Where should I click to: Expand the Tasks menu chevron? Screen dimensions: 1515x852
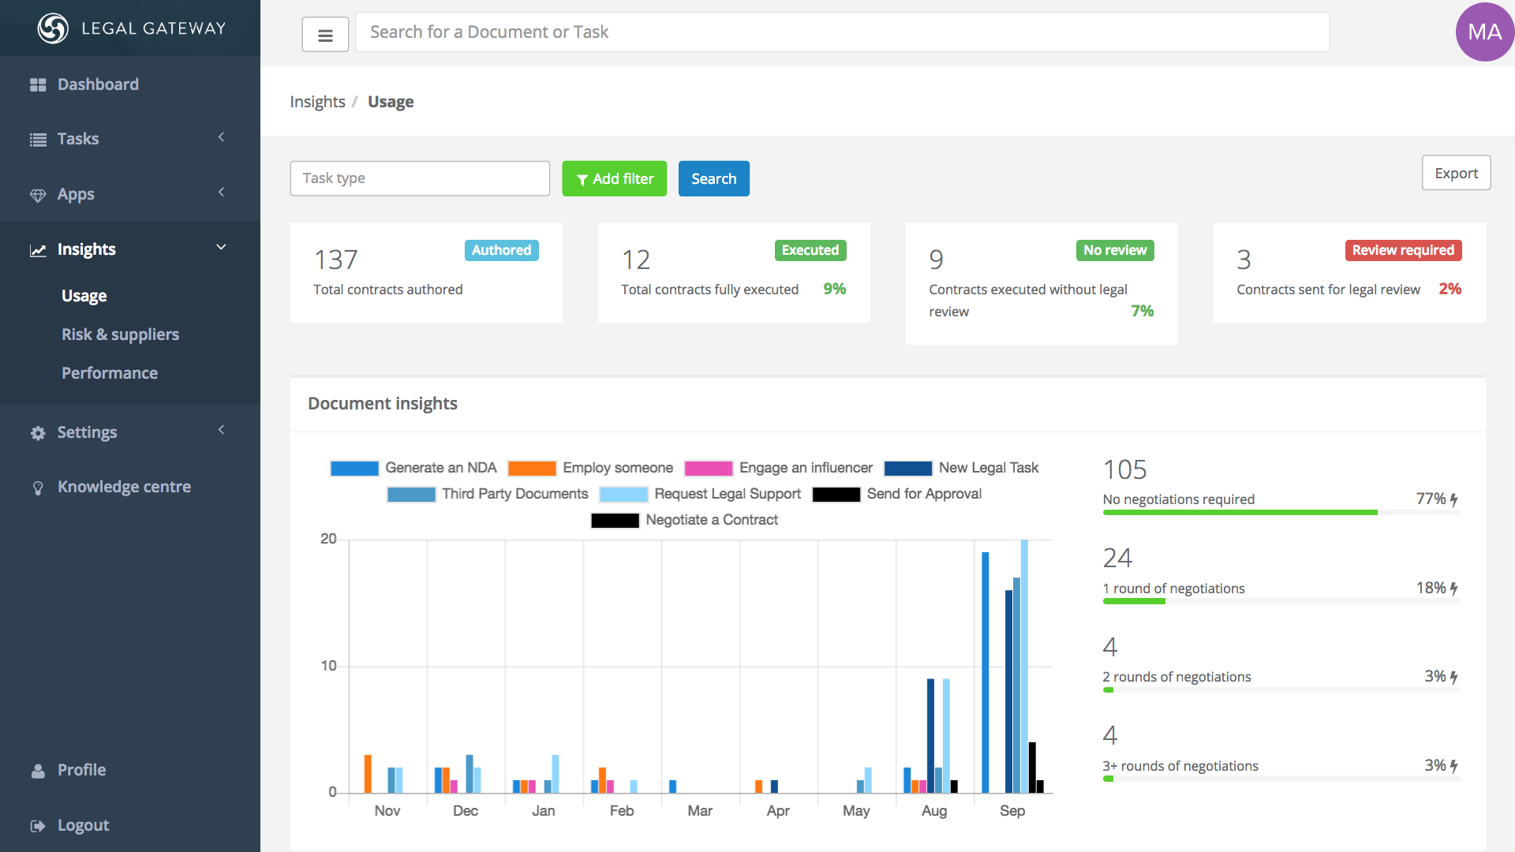pyautogui.click(x=222, y=137)
